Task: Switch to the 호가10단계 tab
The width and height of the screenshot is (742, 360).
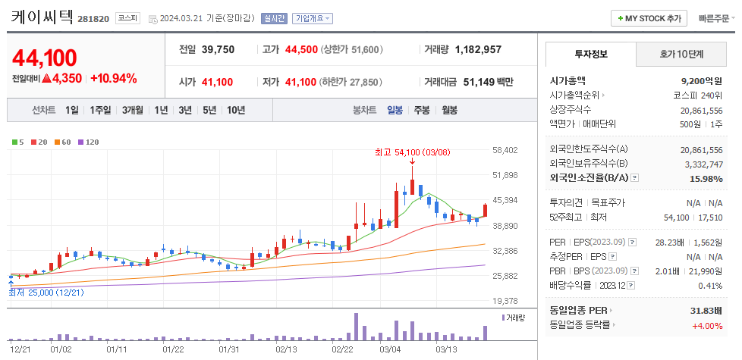Action: (x=681, y=54)
